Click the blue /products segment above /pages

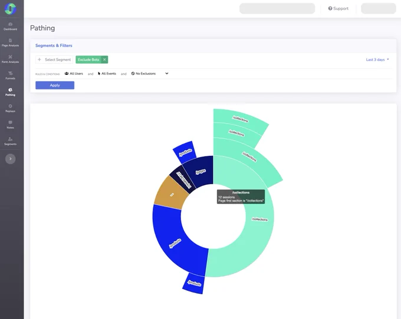click(x=185, y=152)
